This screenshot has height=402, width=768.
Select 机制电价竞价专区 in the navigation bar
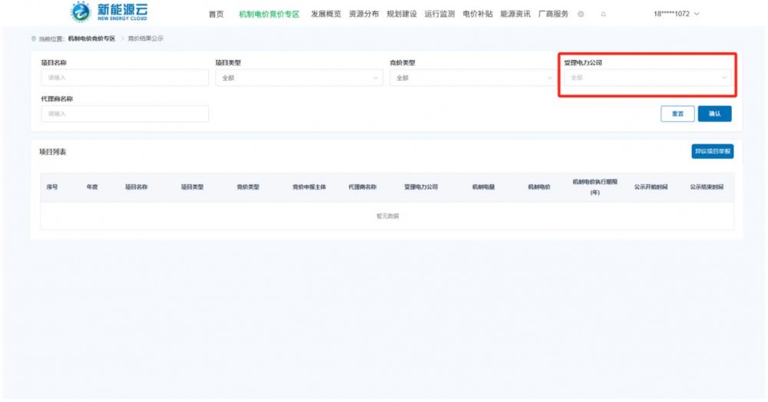click(x=269, y=14)
